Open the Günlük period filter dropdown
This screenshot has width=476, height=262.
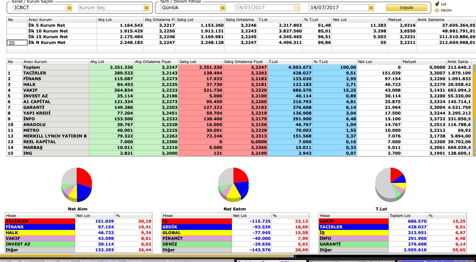tap(222, 8)
